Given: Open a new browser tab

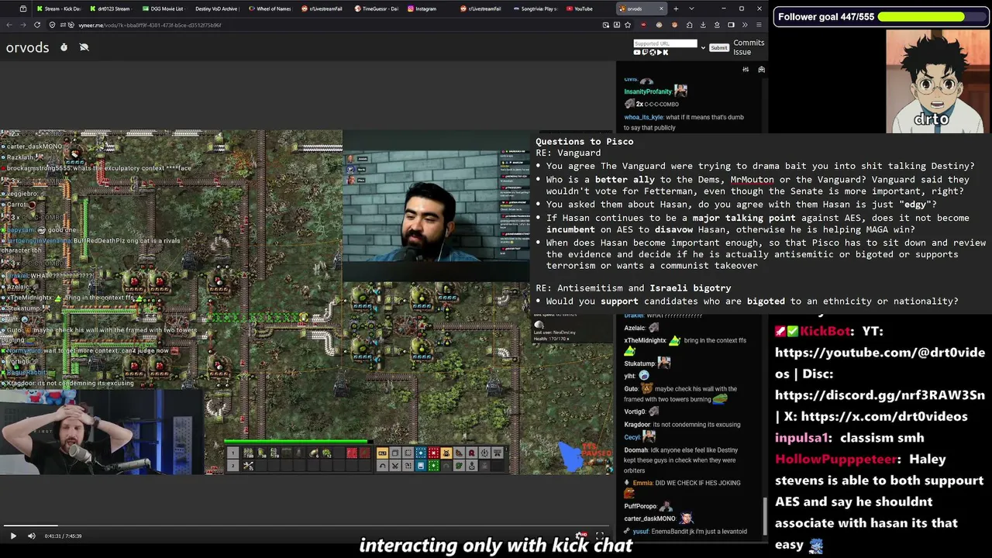Looking at the screenshot, I should [x=676, y=9].
